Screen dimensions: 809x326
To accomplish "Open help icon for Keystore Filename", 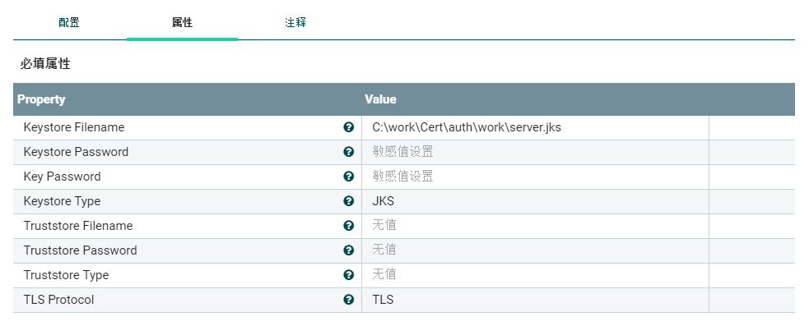I will 349,127.
